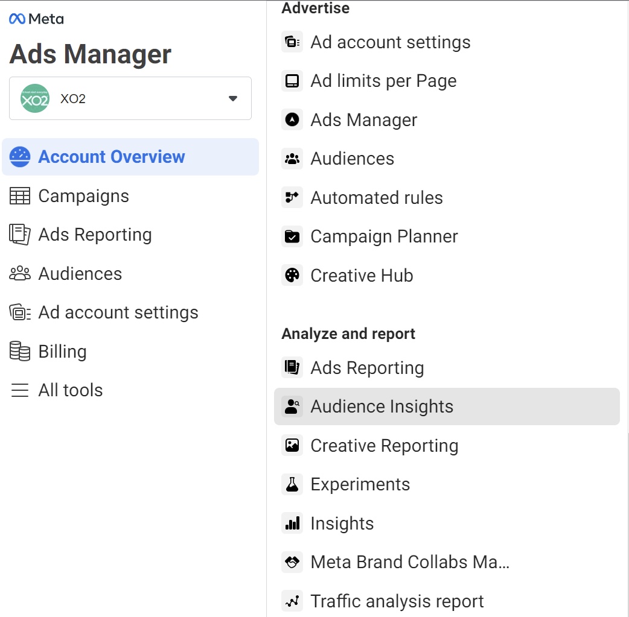Click the Insights bar chart icon
This screenshot has width=629, height=617.
[x=292, y=523]
